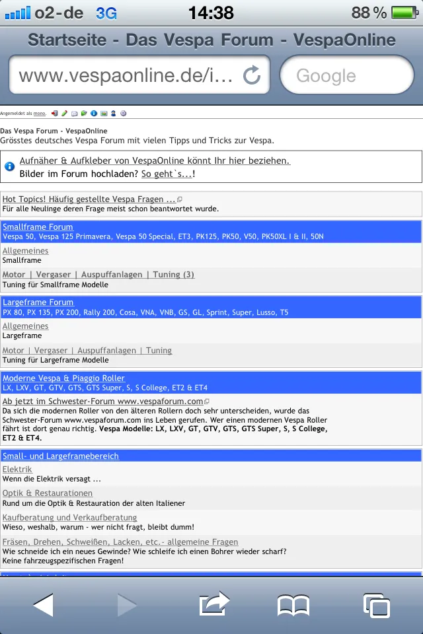Open the Smallframe Forum category
The width and height of the screenshot is (423, 634).
coord(38,227)
